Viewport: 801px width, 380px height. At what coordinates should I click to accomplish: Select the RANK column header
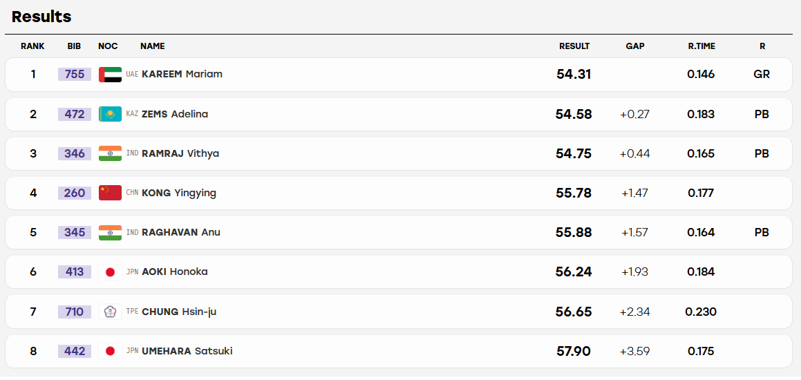pyautogui.click(x=32, y=46)
